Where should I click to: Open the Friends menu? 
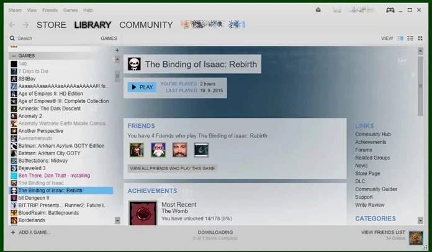coord(50,10)
